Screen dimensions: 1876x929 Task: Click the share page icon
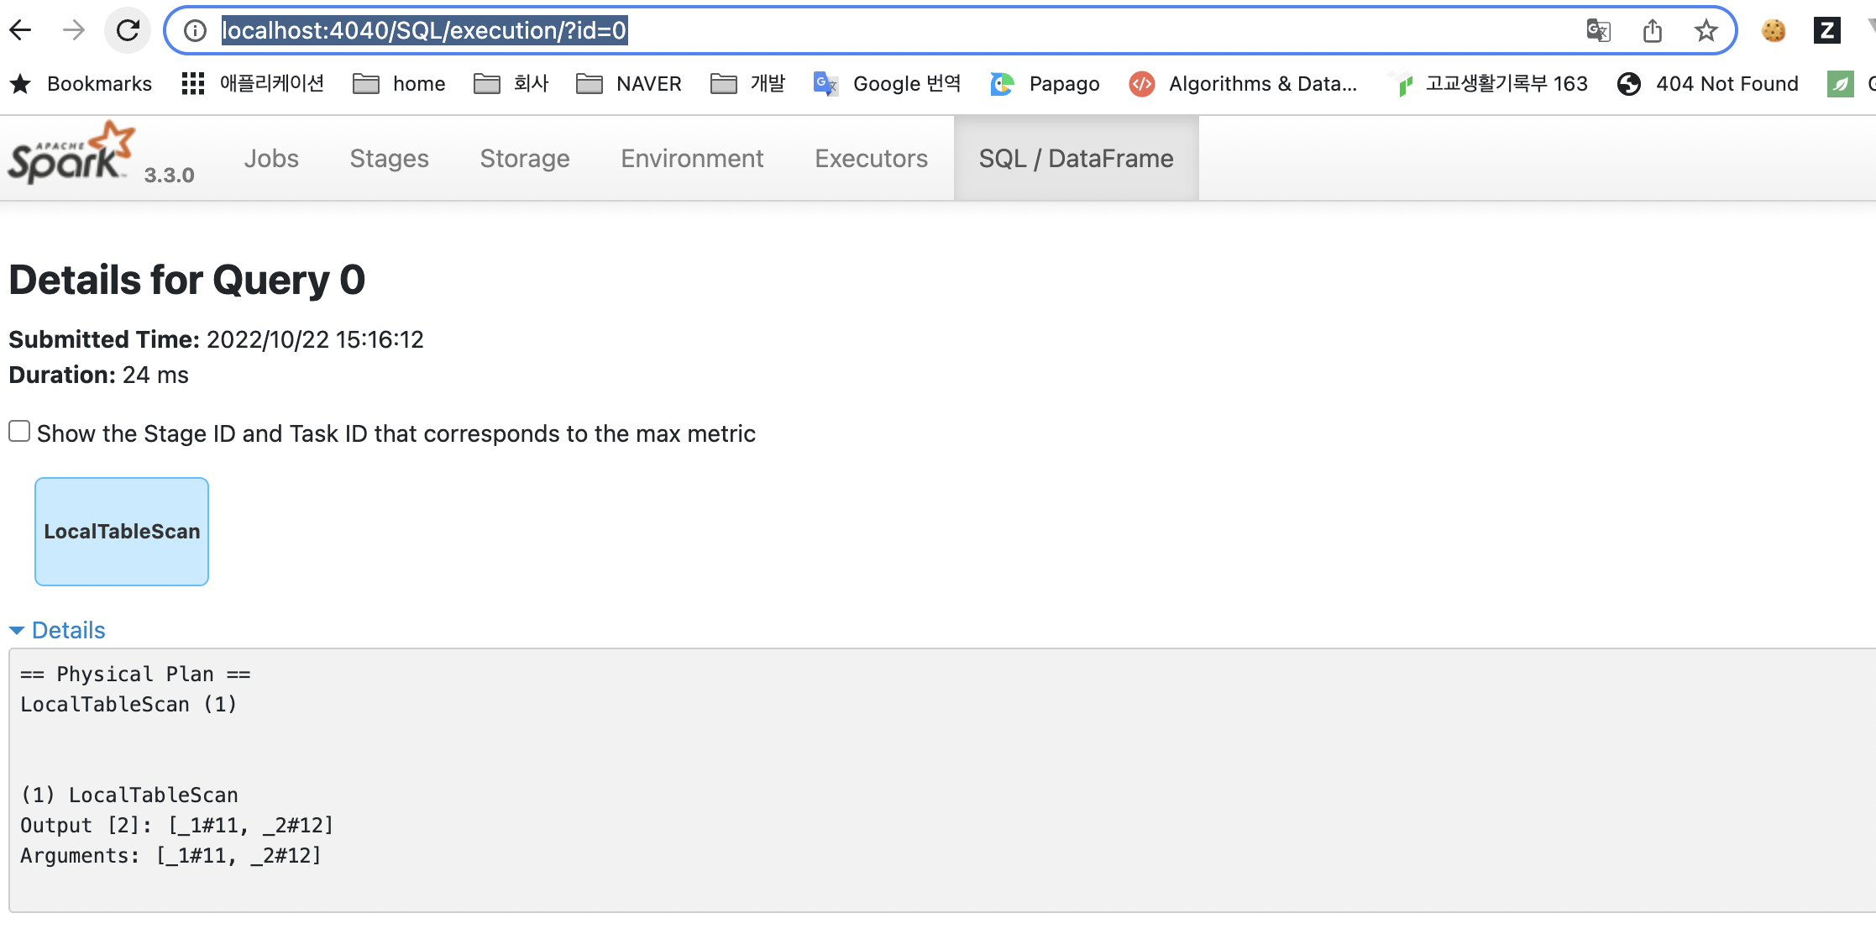pyautogui.click(x=1652, y=31)
